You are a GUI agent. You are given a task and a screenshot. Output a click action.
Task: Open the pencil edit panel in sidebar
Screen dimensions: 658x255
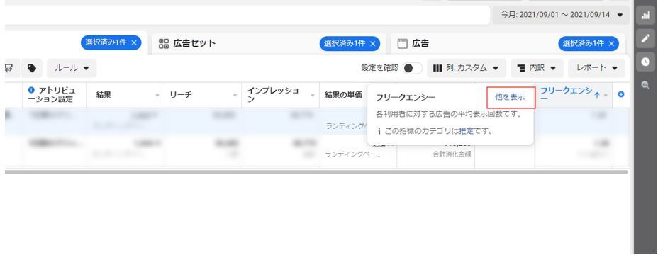[x=645, y=38]
